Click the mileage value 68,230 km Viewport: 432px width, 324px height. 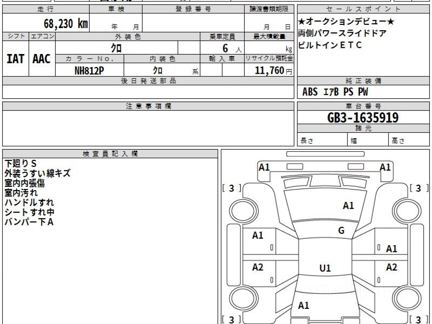[66, 24]
